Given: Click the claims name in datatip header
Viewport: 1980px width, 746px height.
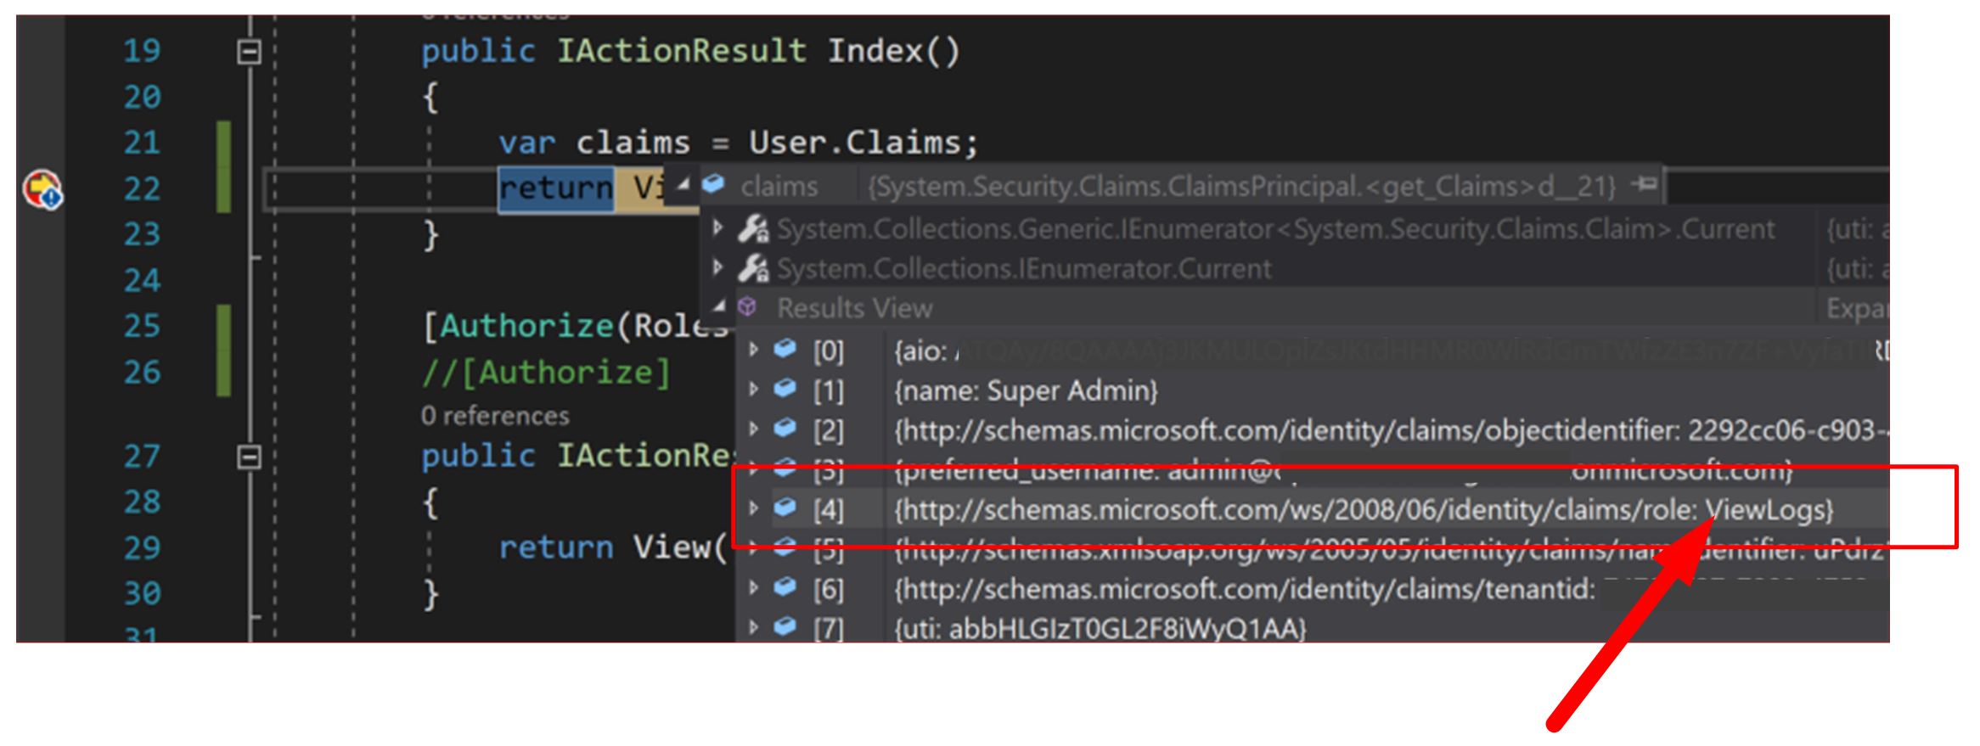Looking at the screenshot, I should 779,186.
